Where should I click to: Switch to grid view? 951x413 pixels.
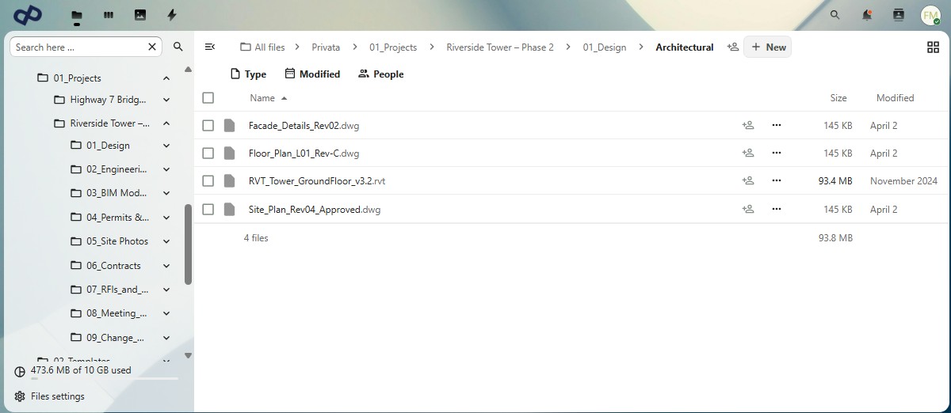[x=933, y=47]
